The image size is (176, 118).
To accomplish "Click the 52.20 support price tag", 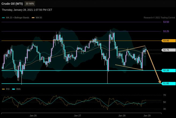I will [168, 70].
